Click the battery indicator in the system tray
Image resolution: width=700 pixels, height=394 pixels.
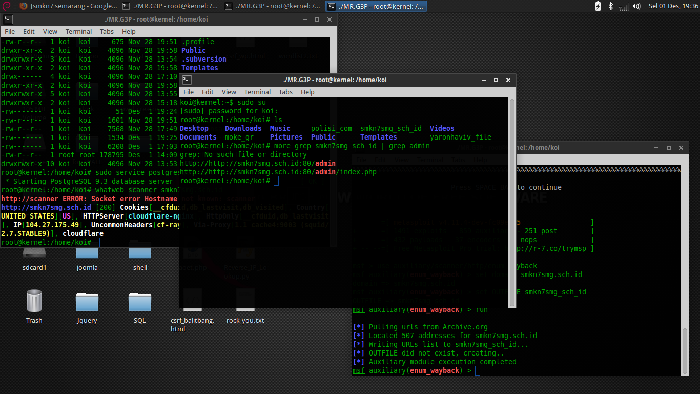click(x=598, y=6)
